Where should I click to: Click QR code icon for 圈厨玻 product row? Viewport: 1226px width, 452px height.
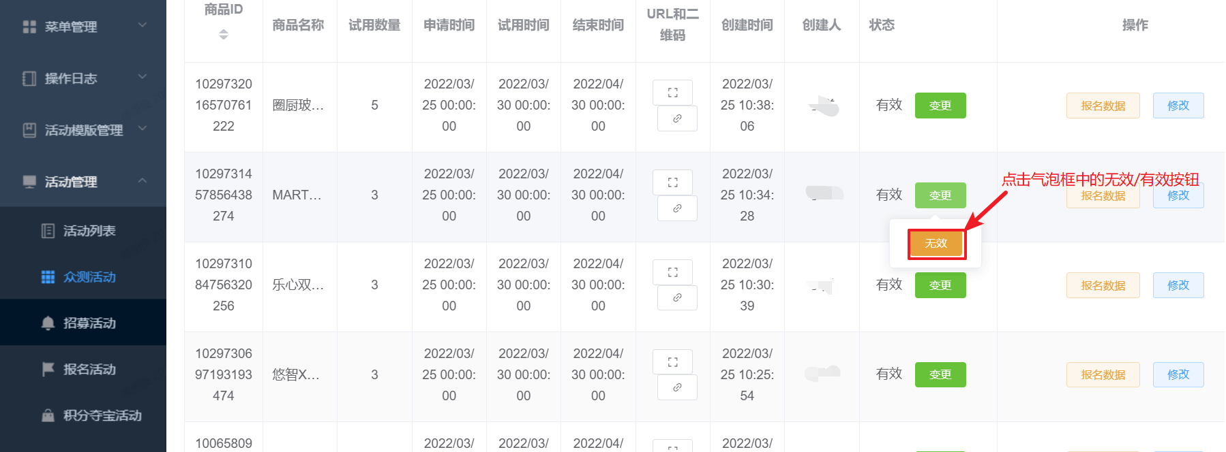672,93
